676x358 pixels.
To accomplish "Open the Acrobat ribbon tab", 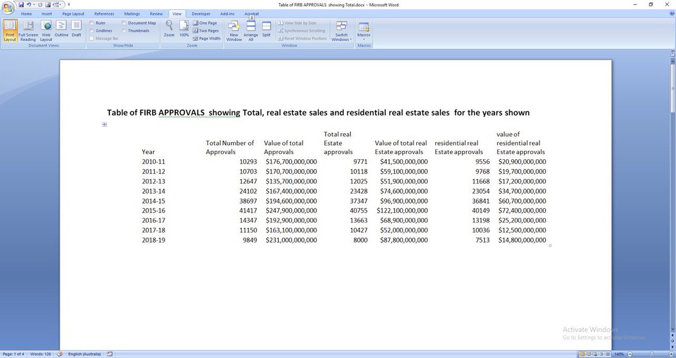I will [x=252, y=14].
